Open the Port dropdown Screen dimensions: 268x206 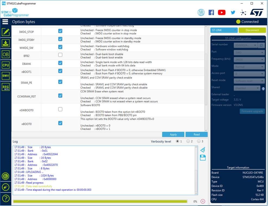249,52
